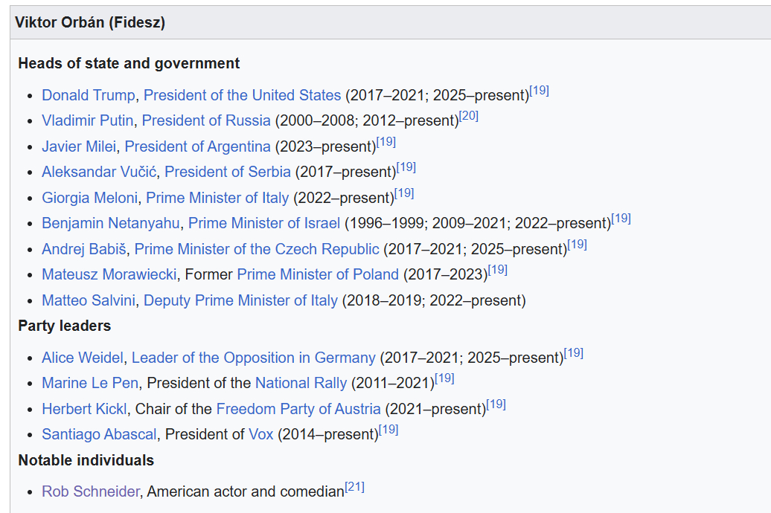Open the Javier Milei link
This screenshot has width=771, height=513.
[79, 146]
